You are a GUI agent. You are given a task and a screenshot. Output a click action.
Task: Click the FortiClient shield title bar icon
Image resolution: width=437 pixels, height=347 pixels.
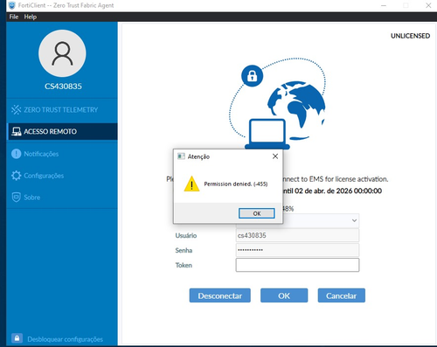[12, 5]
